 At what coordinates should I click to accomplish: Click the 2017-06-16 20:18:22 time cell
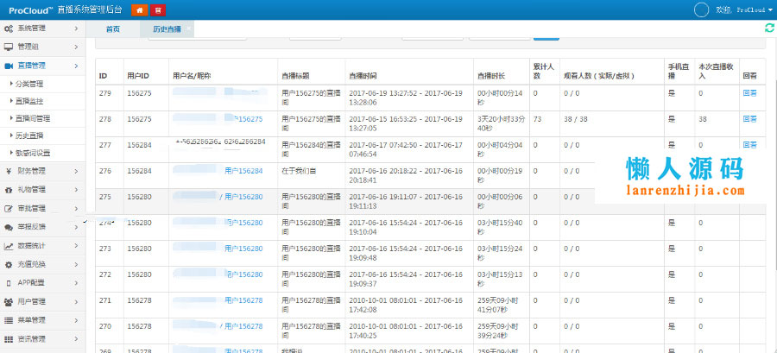click(x=407, y=175)
